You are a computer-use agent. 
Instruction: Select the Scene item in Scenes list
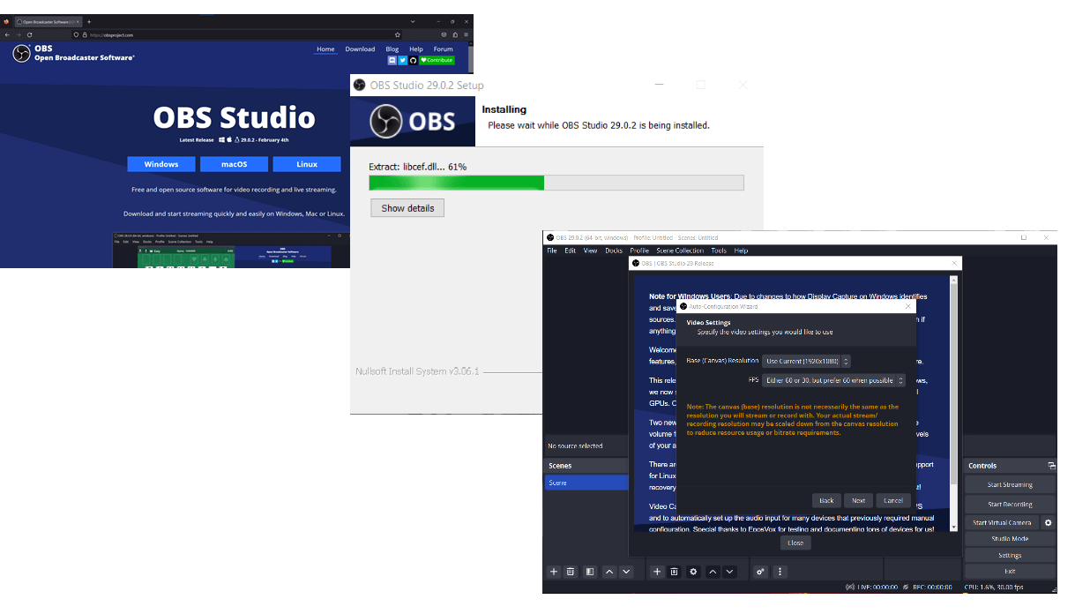(x=586, y=483)
